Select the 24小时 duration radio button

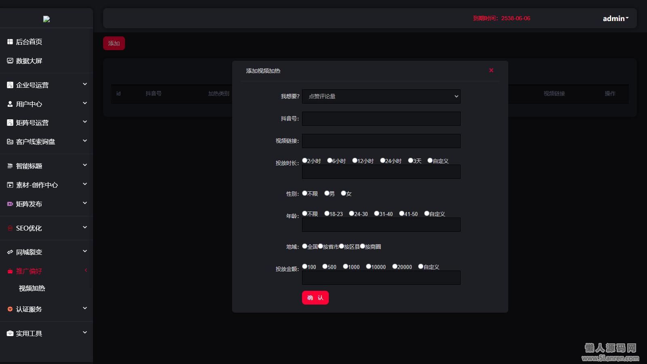[x=383, y=161]
